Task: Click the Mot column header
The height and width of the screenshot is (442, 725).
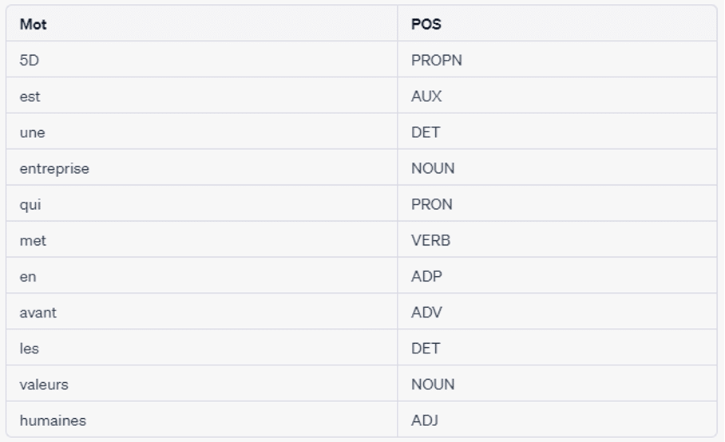Action: [33, 24]
